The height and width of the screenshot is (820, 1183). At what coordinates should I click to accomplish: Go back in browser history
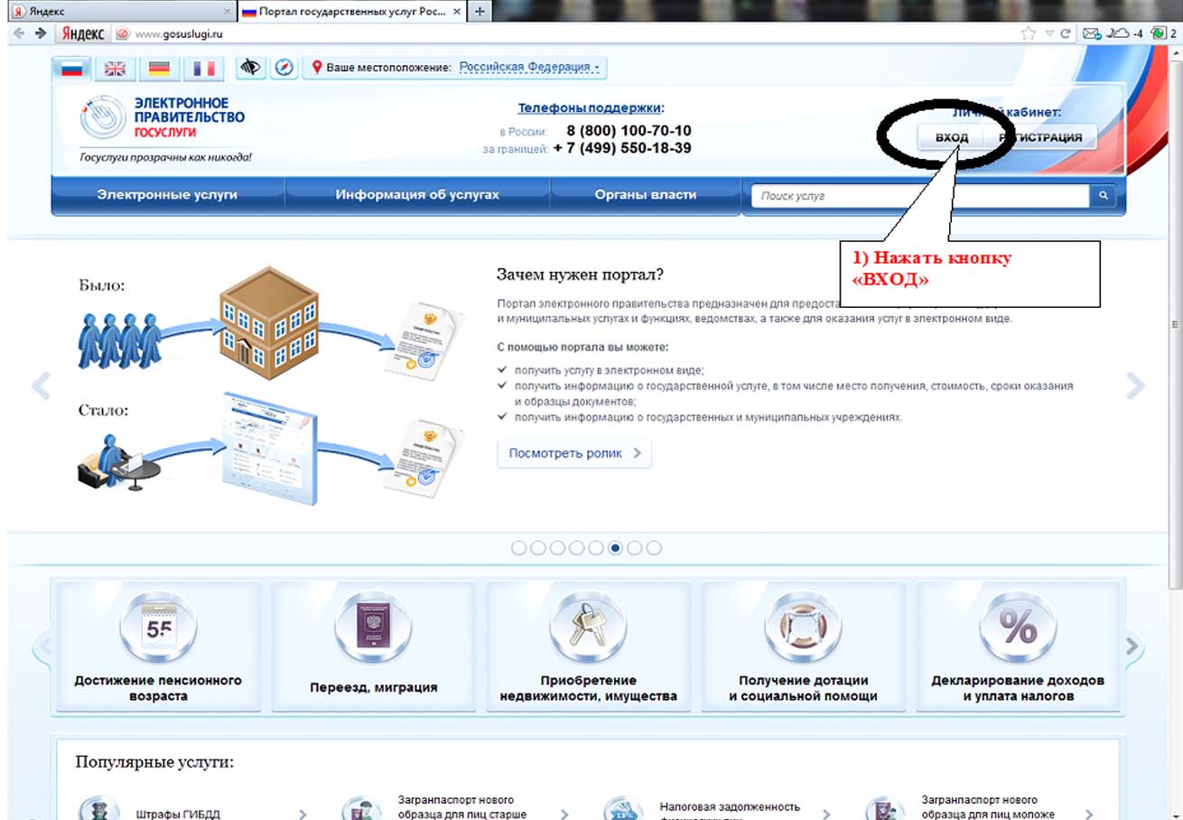pos(19,33)
